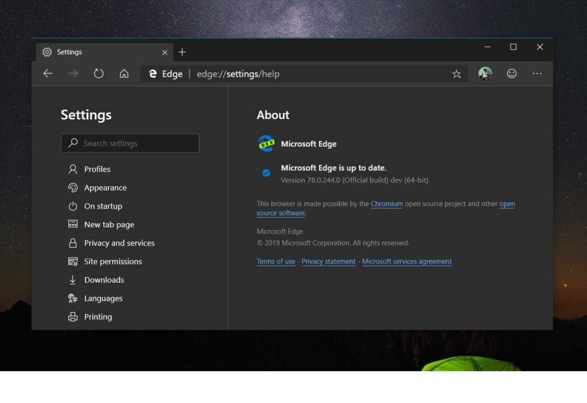The width and height of the screenshot is (587, 403).
Task: Open Printing settings
Action: [98, 317]
